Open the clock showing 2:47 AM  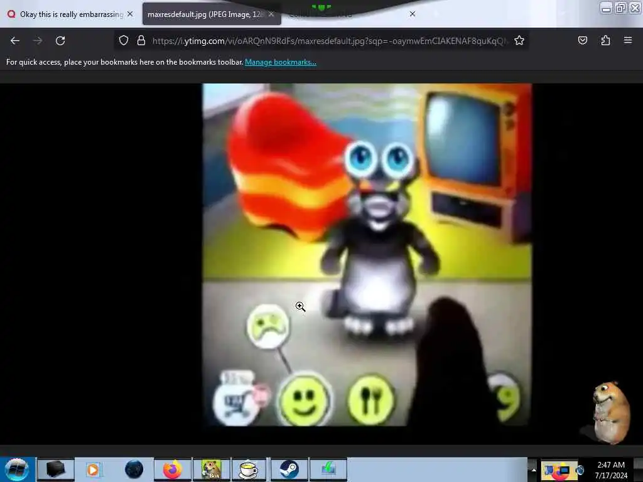pyautogui.click(x=611, y=469)
